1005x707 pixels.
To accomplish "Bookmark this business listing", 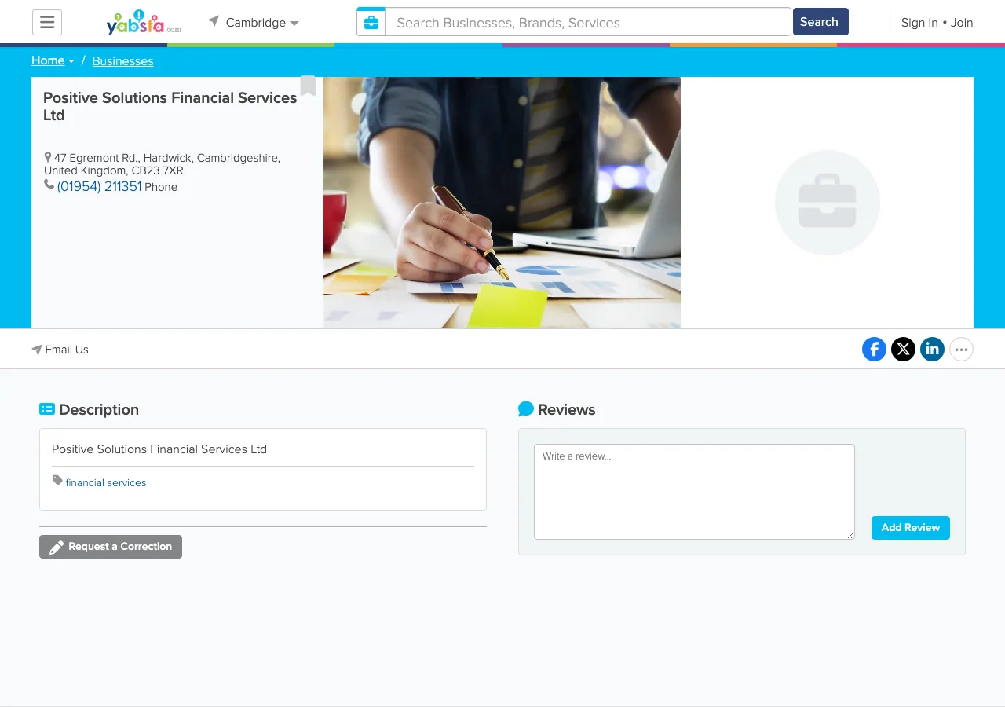I will [308, 86].
